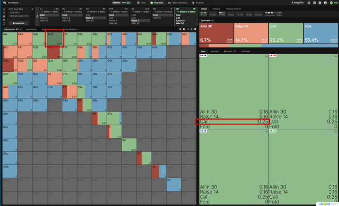Click the first round view icon above matrix
This screenshot has height=206, width=339.
180,29
